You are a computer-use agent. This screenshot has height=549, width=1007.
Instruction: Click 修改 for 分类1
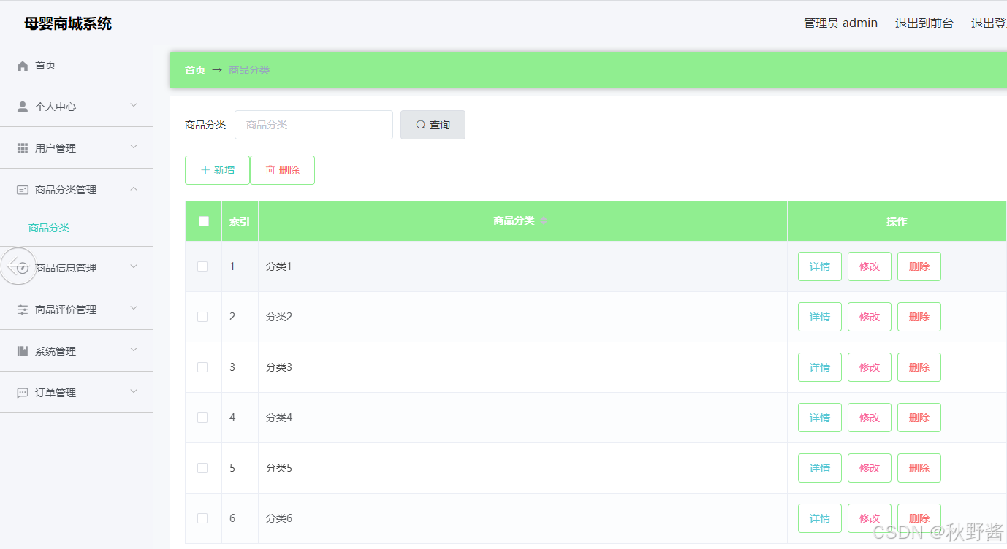(870, 266)
